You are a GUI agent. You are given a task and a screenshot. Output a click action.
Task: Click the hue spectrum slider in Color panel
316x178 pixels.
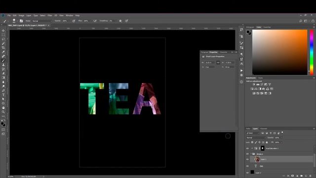coord(312,52)
